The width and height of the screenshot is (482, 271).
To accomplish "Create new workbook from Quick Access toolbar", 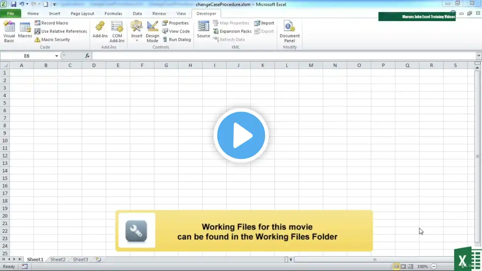I will [x=46, y=4].
